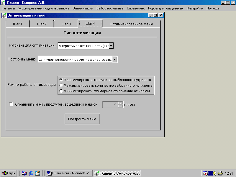
Task: Select the Шаг 4 tab
Action: click(x=90, y=24)
